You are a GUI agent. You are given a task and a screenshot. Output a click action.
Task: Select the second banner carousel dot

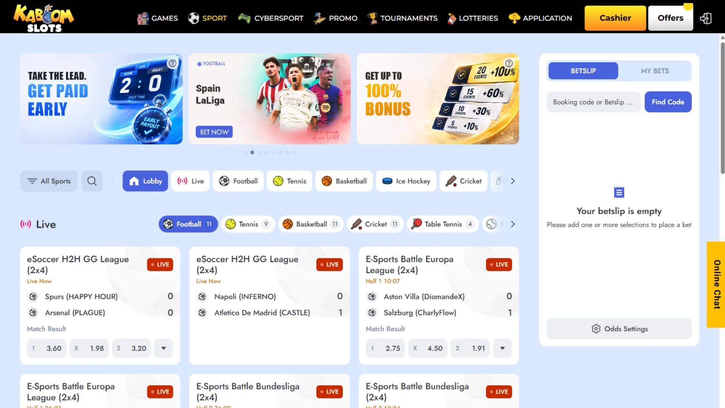point(252,152)
